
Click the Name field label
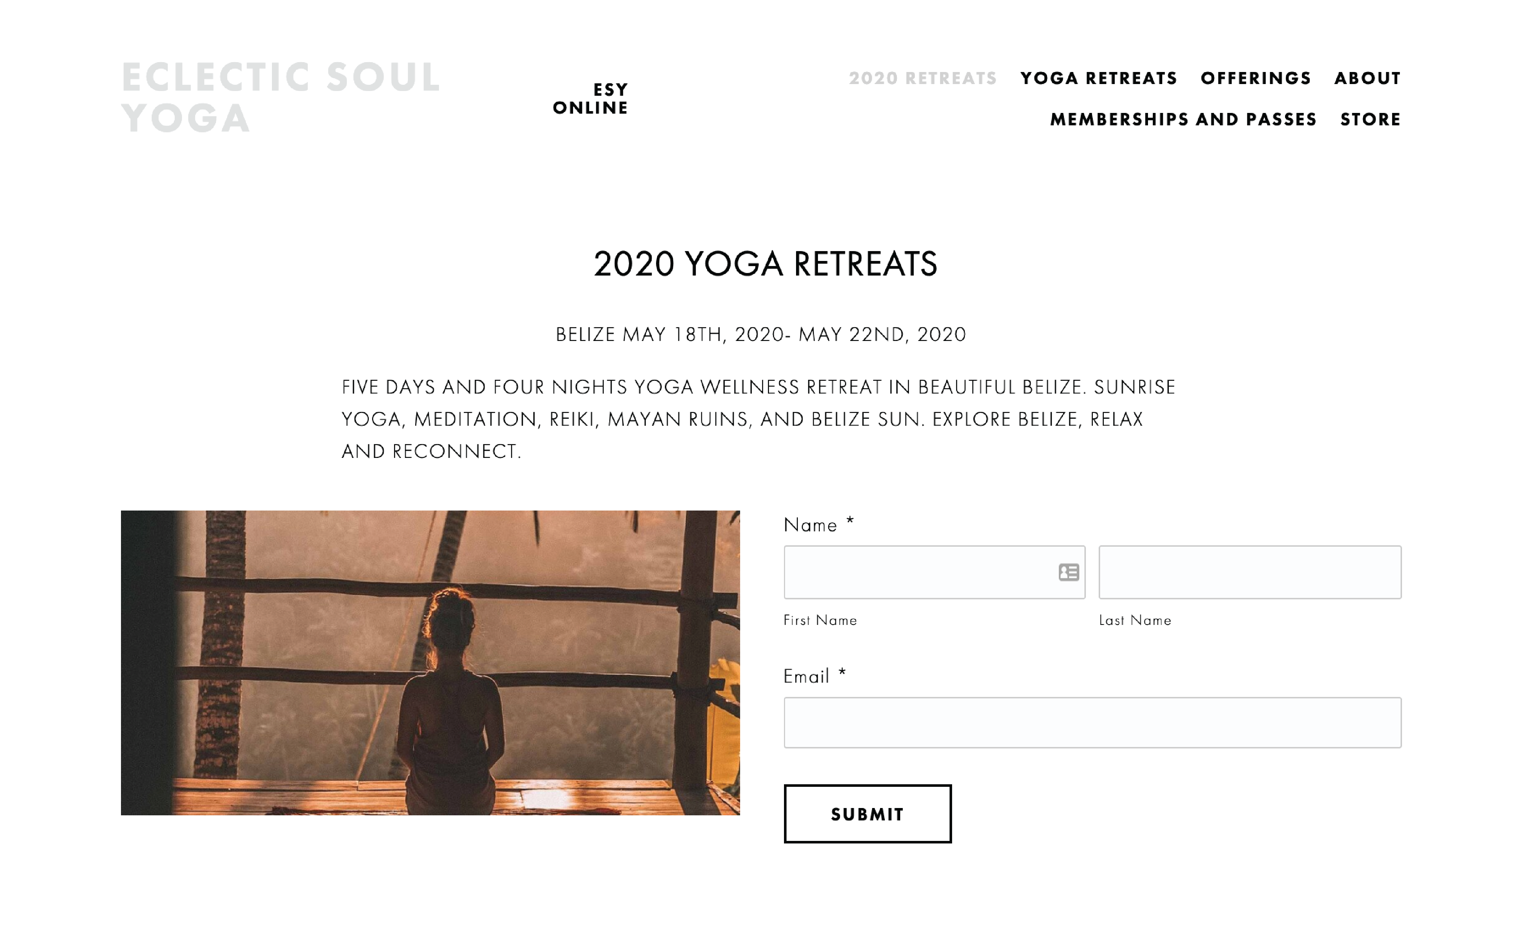(x=810, y=525)
